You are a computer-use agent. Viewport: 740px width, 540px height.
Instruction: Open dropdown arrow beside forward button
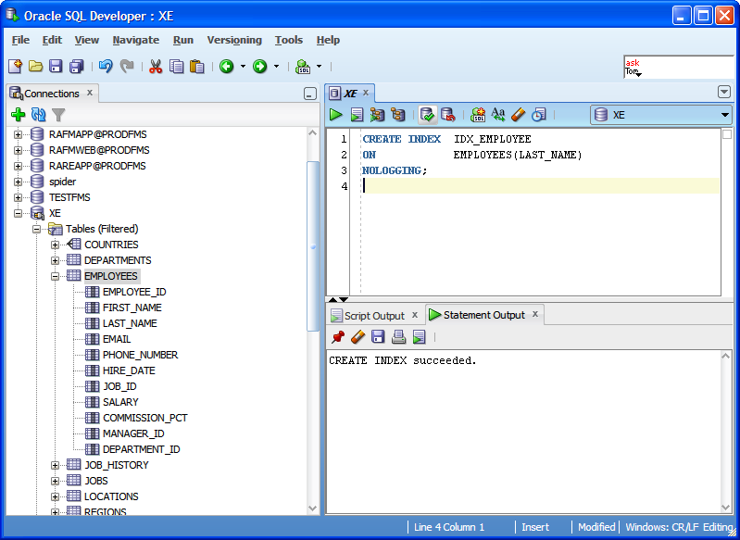[x=277, y=67]
